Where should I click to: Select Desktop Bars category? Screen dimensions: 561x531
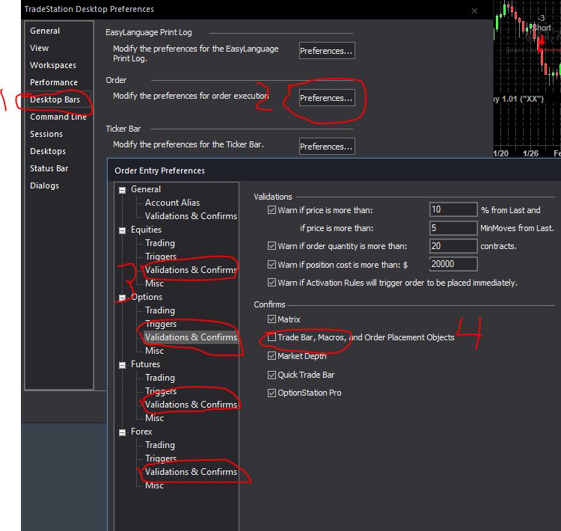click(x=55, y=99)
